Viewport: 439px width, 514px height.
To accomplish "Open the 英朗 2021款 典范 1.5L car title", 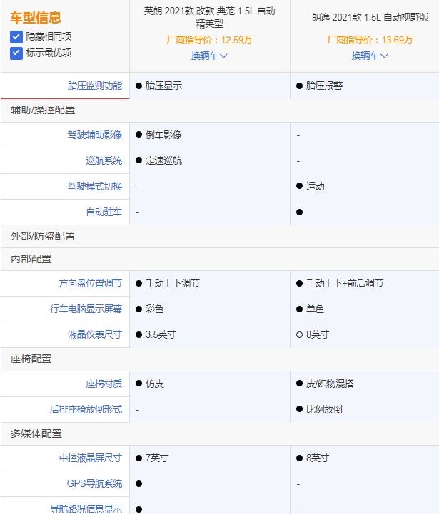I will click(209, 17).
